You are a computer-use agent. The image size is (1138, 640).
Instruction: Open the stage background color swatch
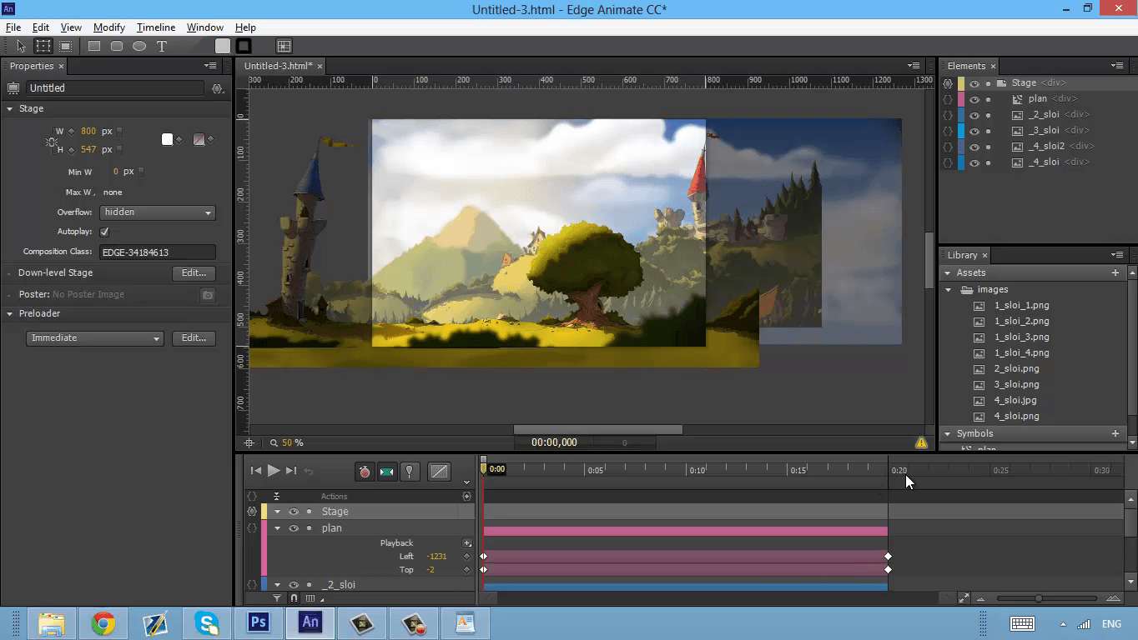click(x=167, y=140)
